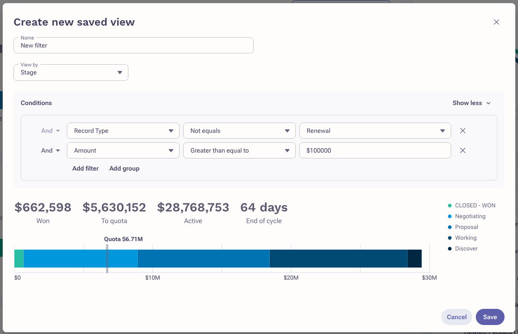Click Add group link
The height and width of the screenshot is (334, 518).
124,168
